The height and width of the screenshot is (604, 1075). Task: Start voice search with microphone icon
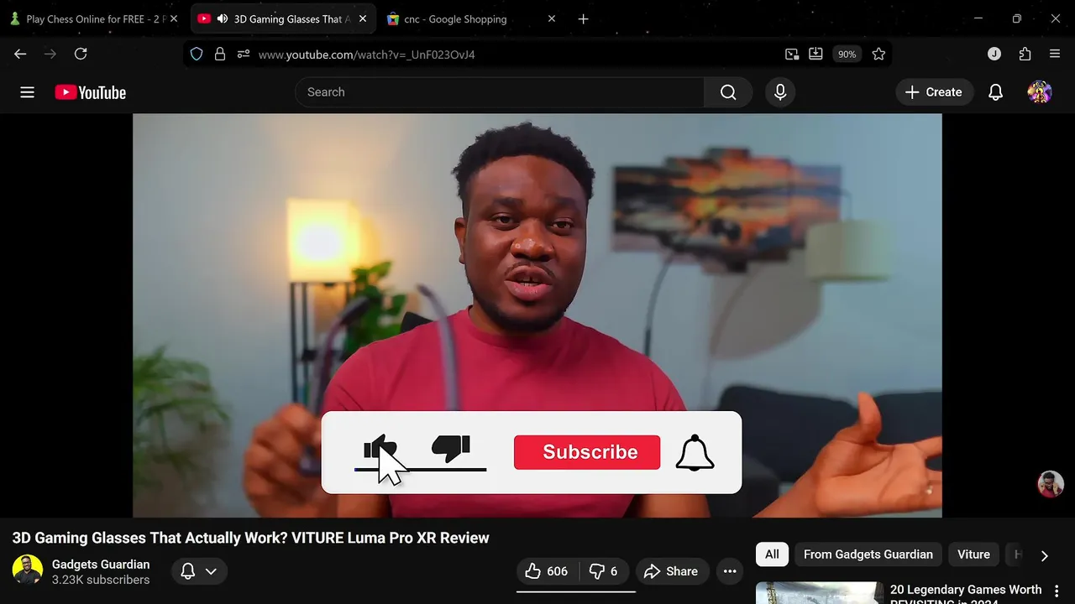780,92
